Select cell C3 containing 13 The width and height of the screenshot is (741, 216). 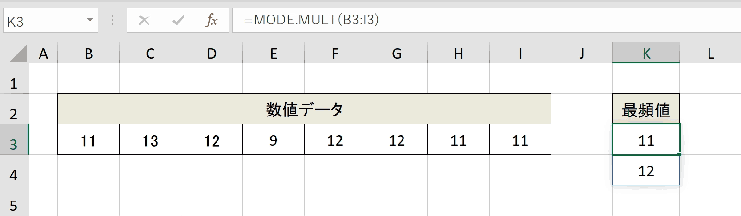[x=150, y=140]
